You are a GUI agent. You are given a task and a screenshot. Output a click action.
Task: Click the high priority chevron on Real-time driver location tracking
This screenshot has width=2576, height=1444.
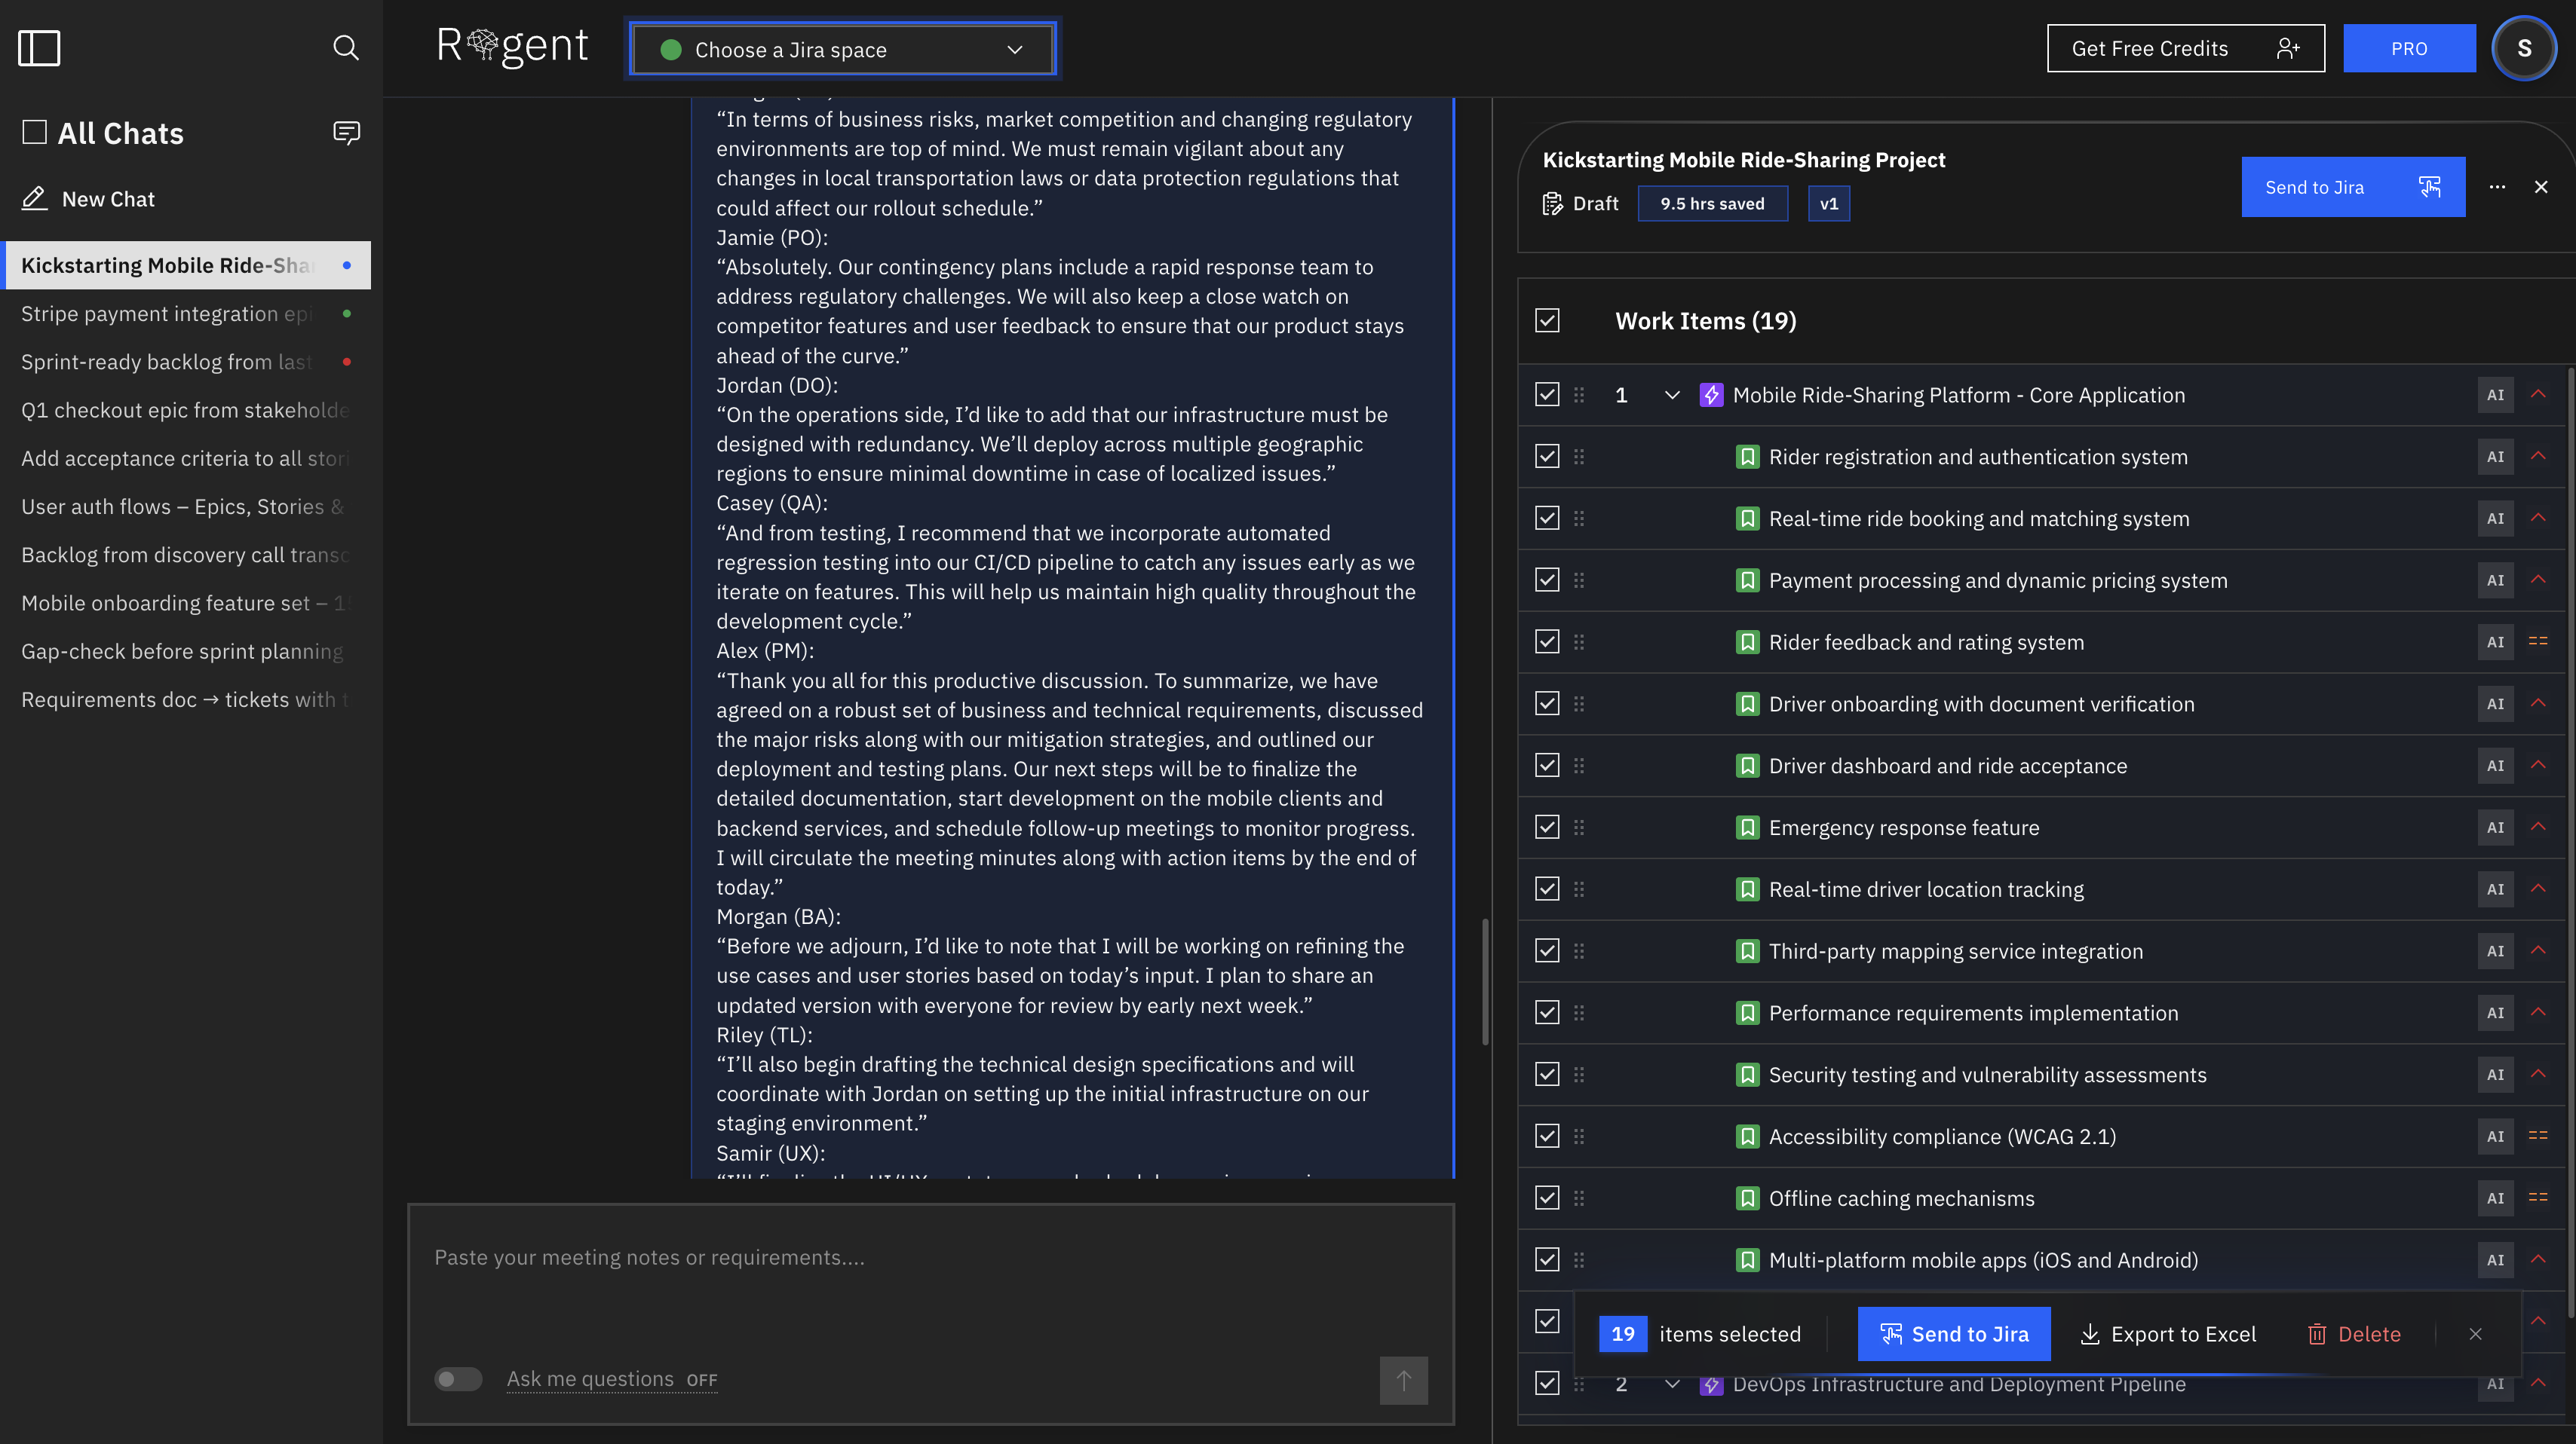point(2540,889)
